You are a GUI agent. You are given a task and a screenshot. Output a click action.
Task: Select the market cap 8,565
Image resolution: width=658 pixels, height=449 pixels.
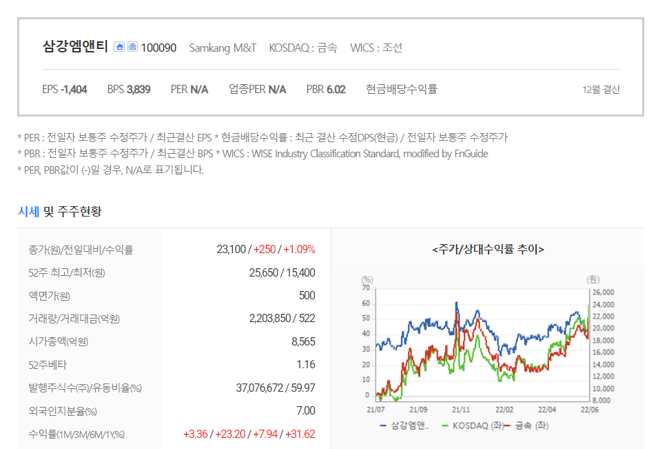pos(303,341)
